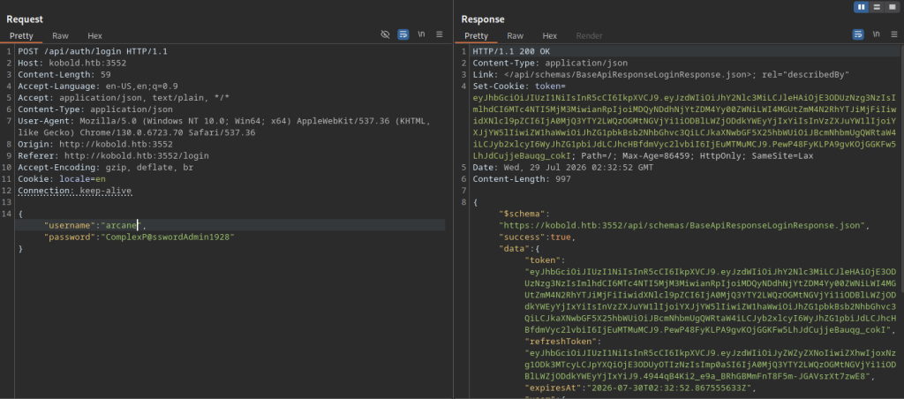Screen dimensions: 904x399
Task: Toggle \n non-printable chars in Request panel
Action: tap(421, 34)
